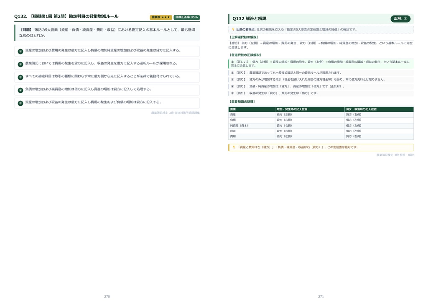Click the 費用 row label in the table
This screenshot has width=428, height=303.
pos(233,136)
